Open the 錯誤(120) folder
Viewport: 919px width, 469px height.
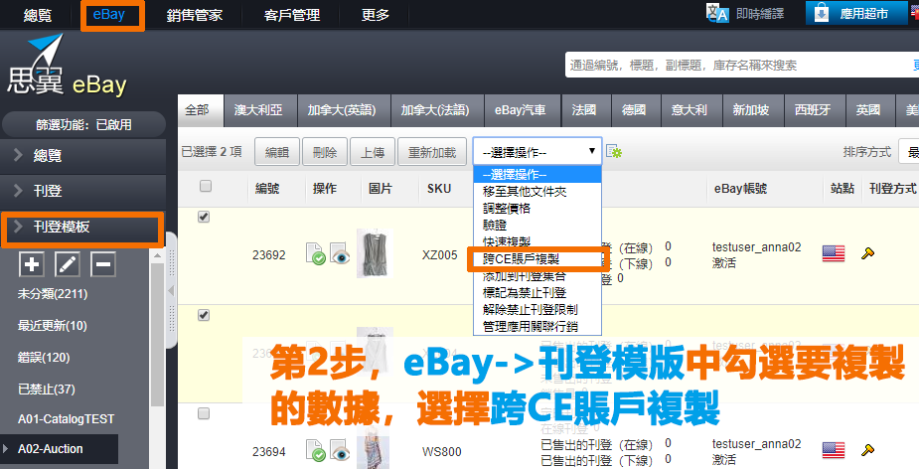pos(44,357)
